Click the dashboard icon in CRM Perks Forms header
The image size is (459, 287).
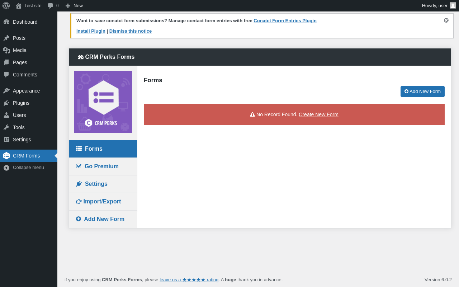pyautogui.click(x=81, y=57)
